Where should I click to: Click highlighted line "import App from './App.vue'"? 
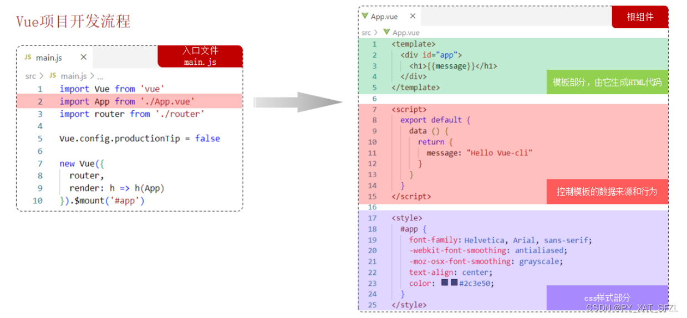(x=128, y=101)
